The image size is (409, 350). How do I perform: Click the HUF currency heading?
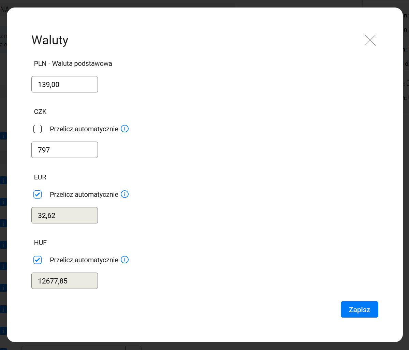40,243
